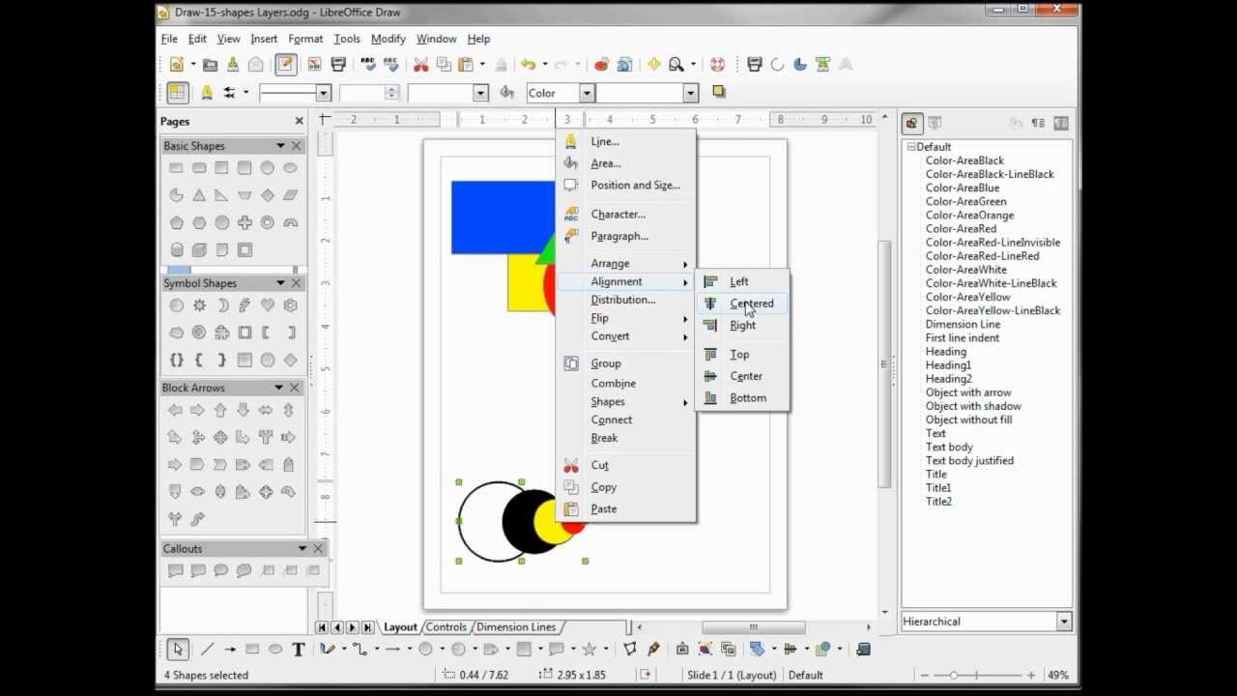Click the Print icon in standard toolbar
The image size is (1237, 696).
tap(338, 65)
